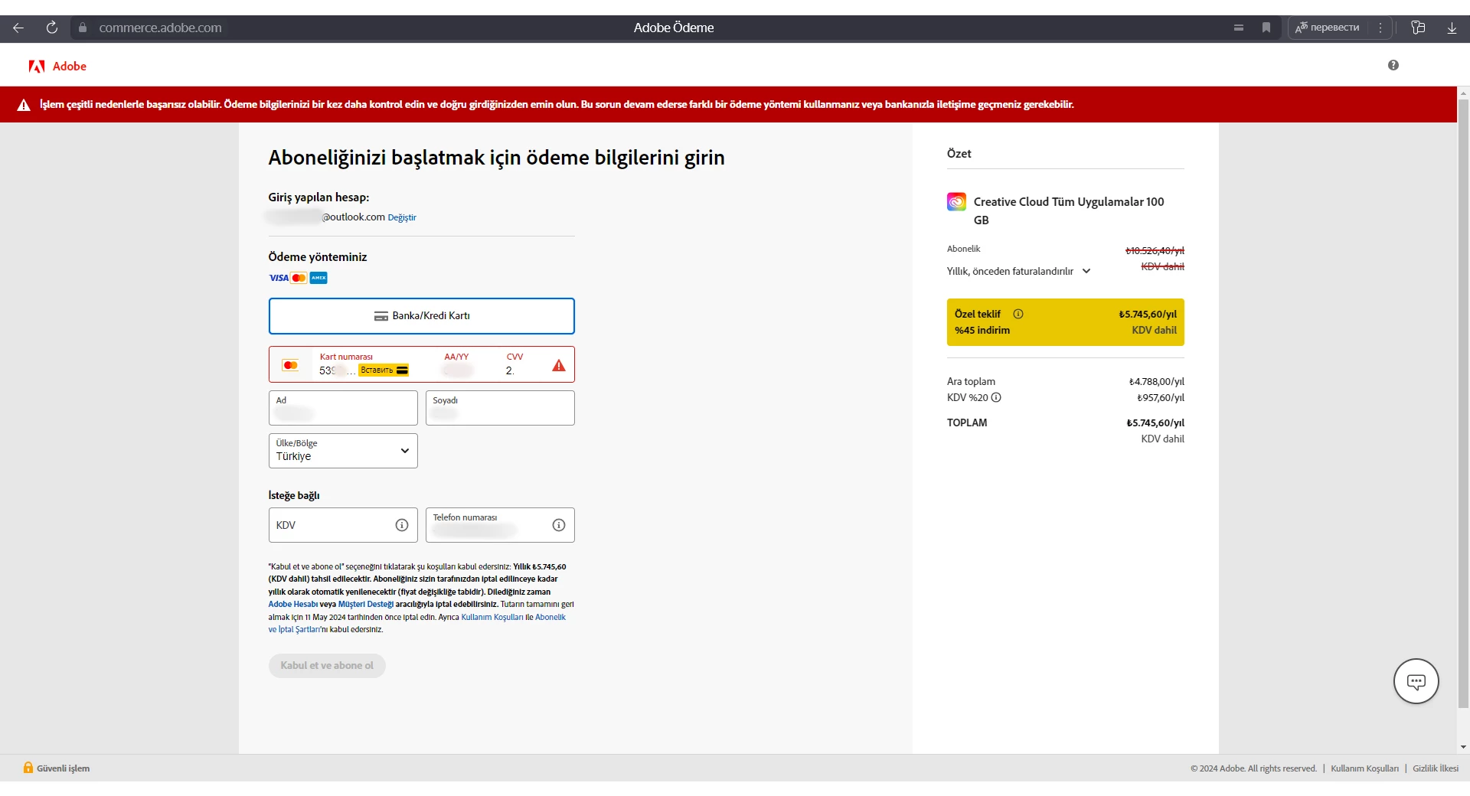Screen dimensions: 1470x796
Task: Click the Soyadı last name field
Action: tap(500, 408)
